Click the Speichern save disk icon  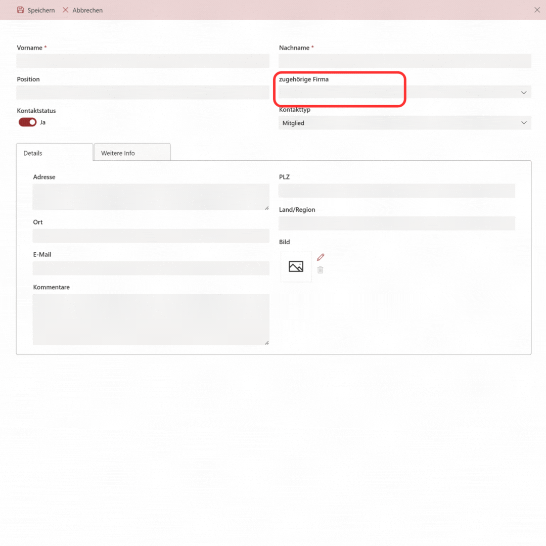tap(21, 10)
